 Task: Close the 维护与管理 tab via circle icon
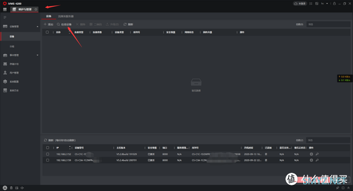tap(36, 9)
